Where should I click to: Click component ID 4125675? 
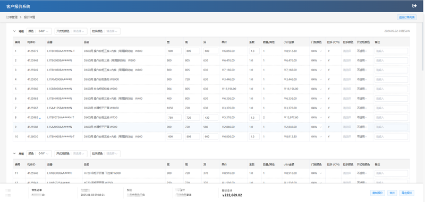(x=33, y=51)
